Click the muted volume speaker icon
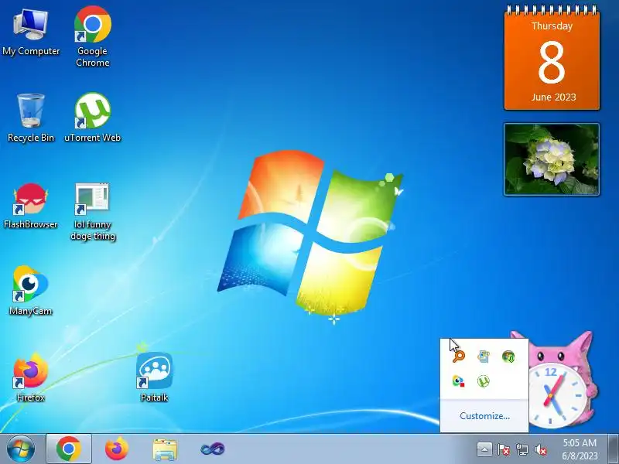 541,449
